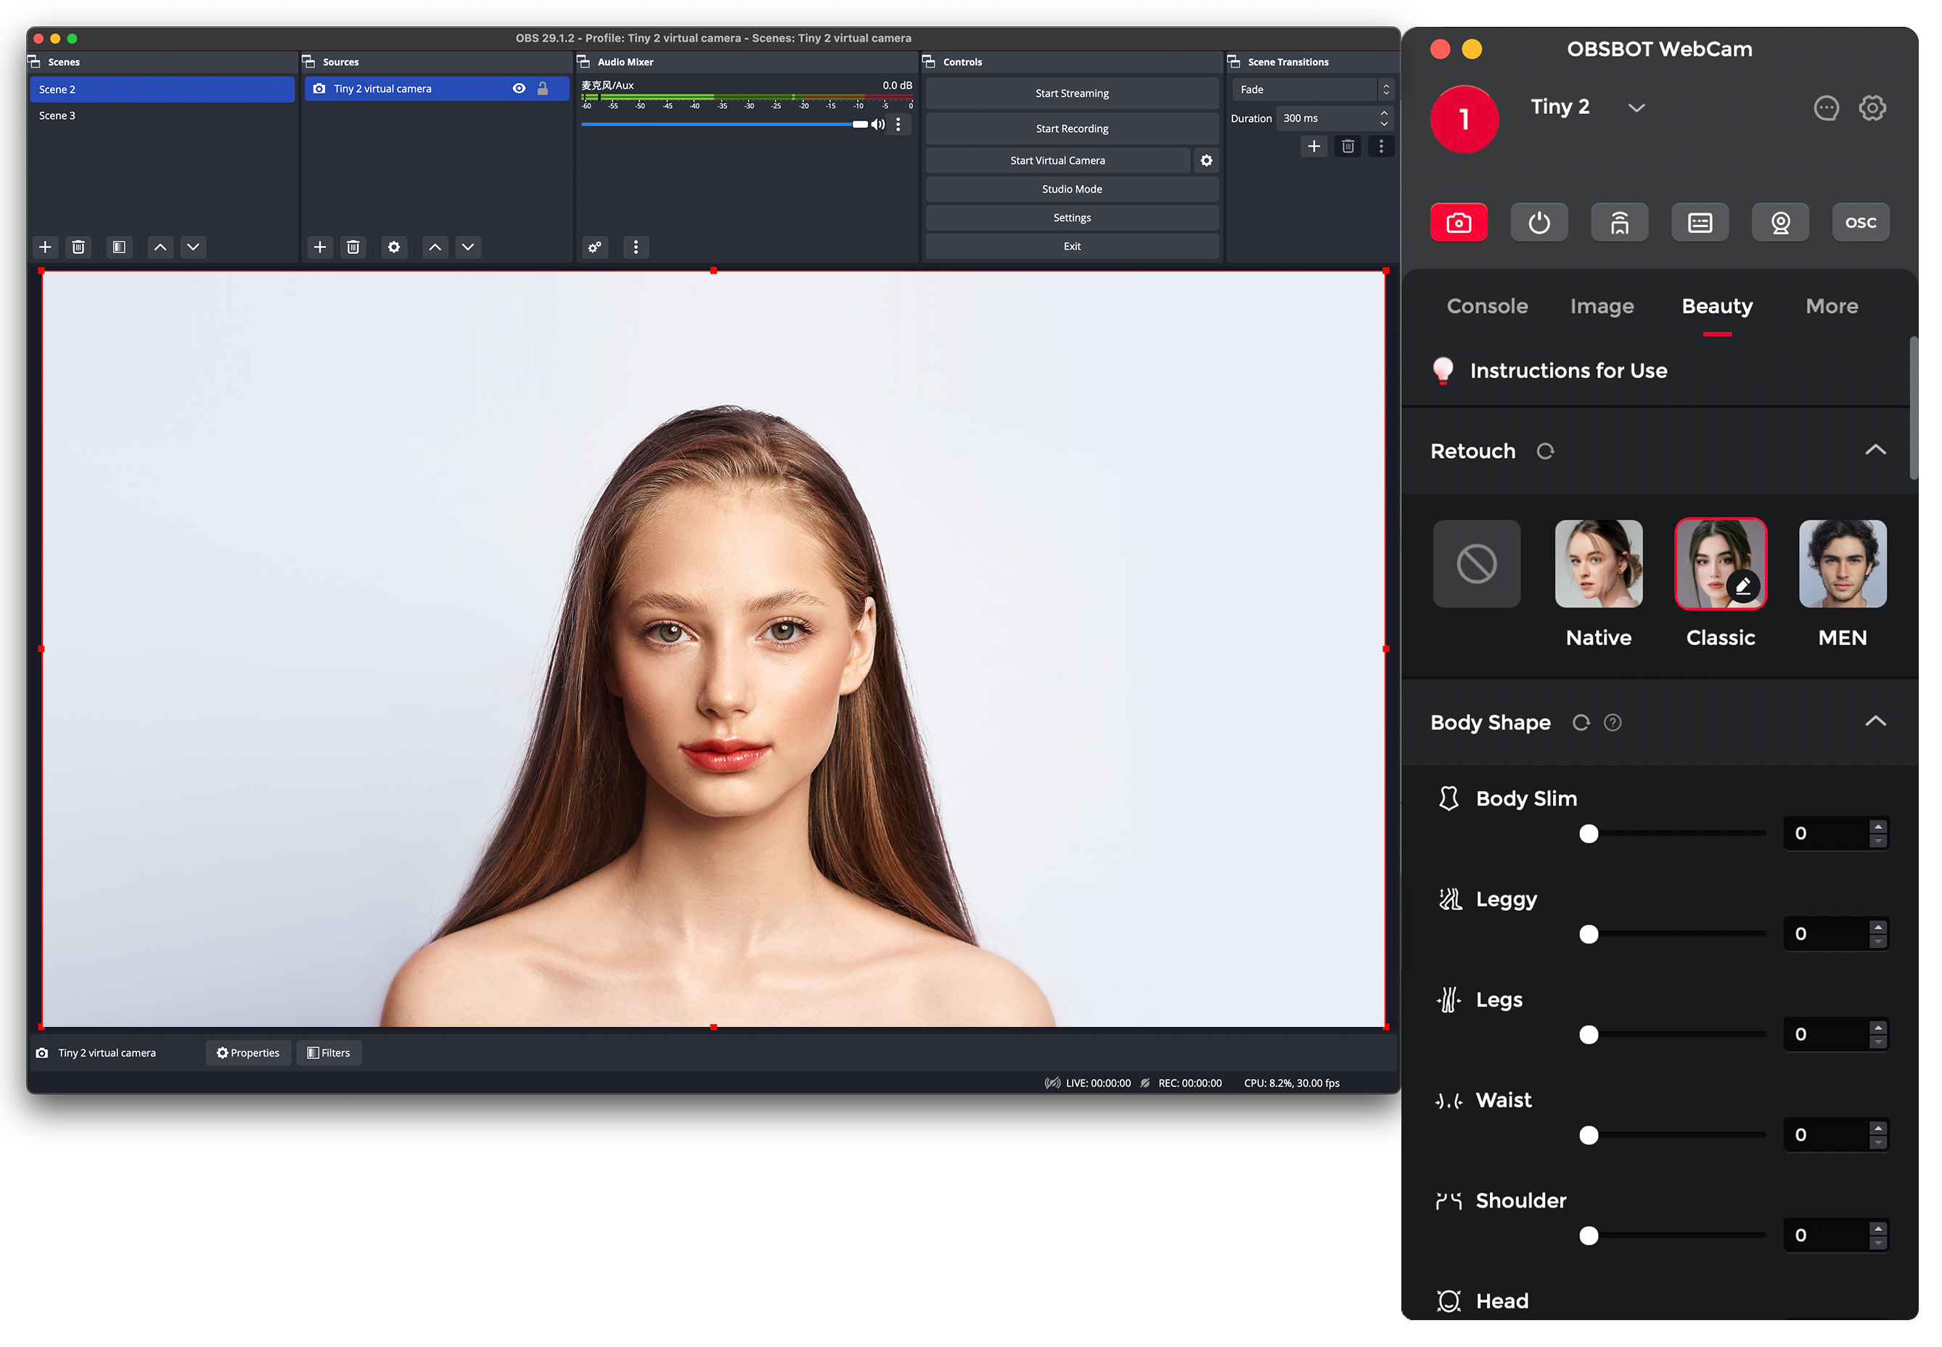This screenshot has width=1942, height=1347.
Task: Switch to the Image tab in OBSBOT
Action: 1602,306
